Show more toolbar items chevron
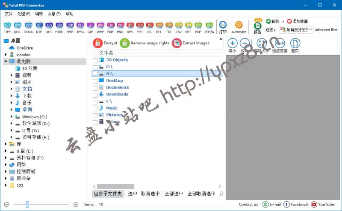This screenshot has height=211, width=342. (x=221, y=39)
